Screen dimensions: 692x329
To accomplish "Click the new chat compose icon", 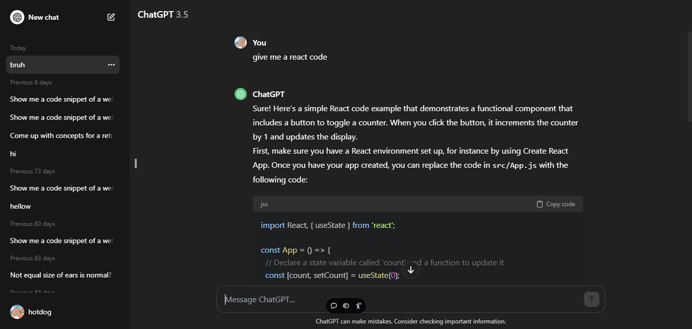I will point(111,17).
